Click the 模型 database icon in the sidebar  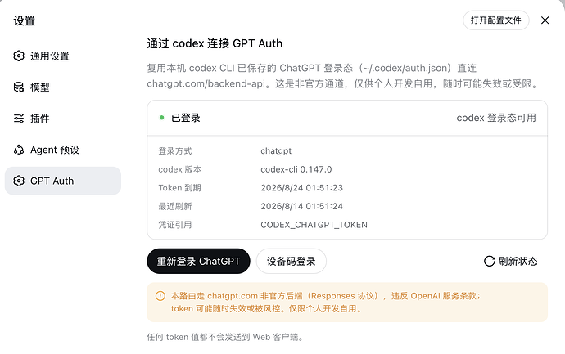pos(19,87)
